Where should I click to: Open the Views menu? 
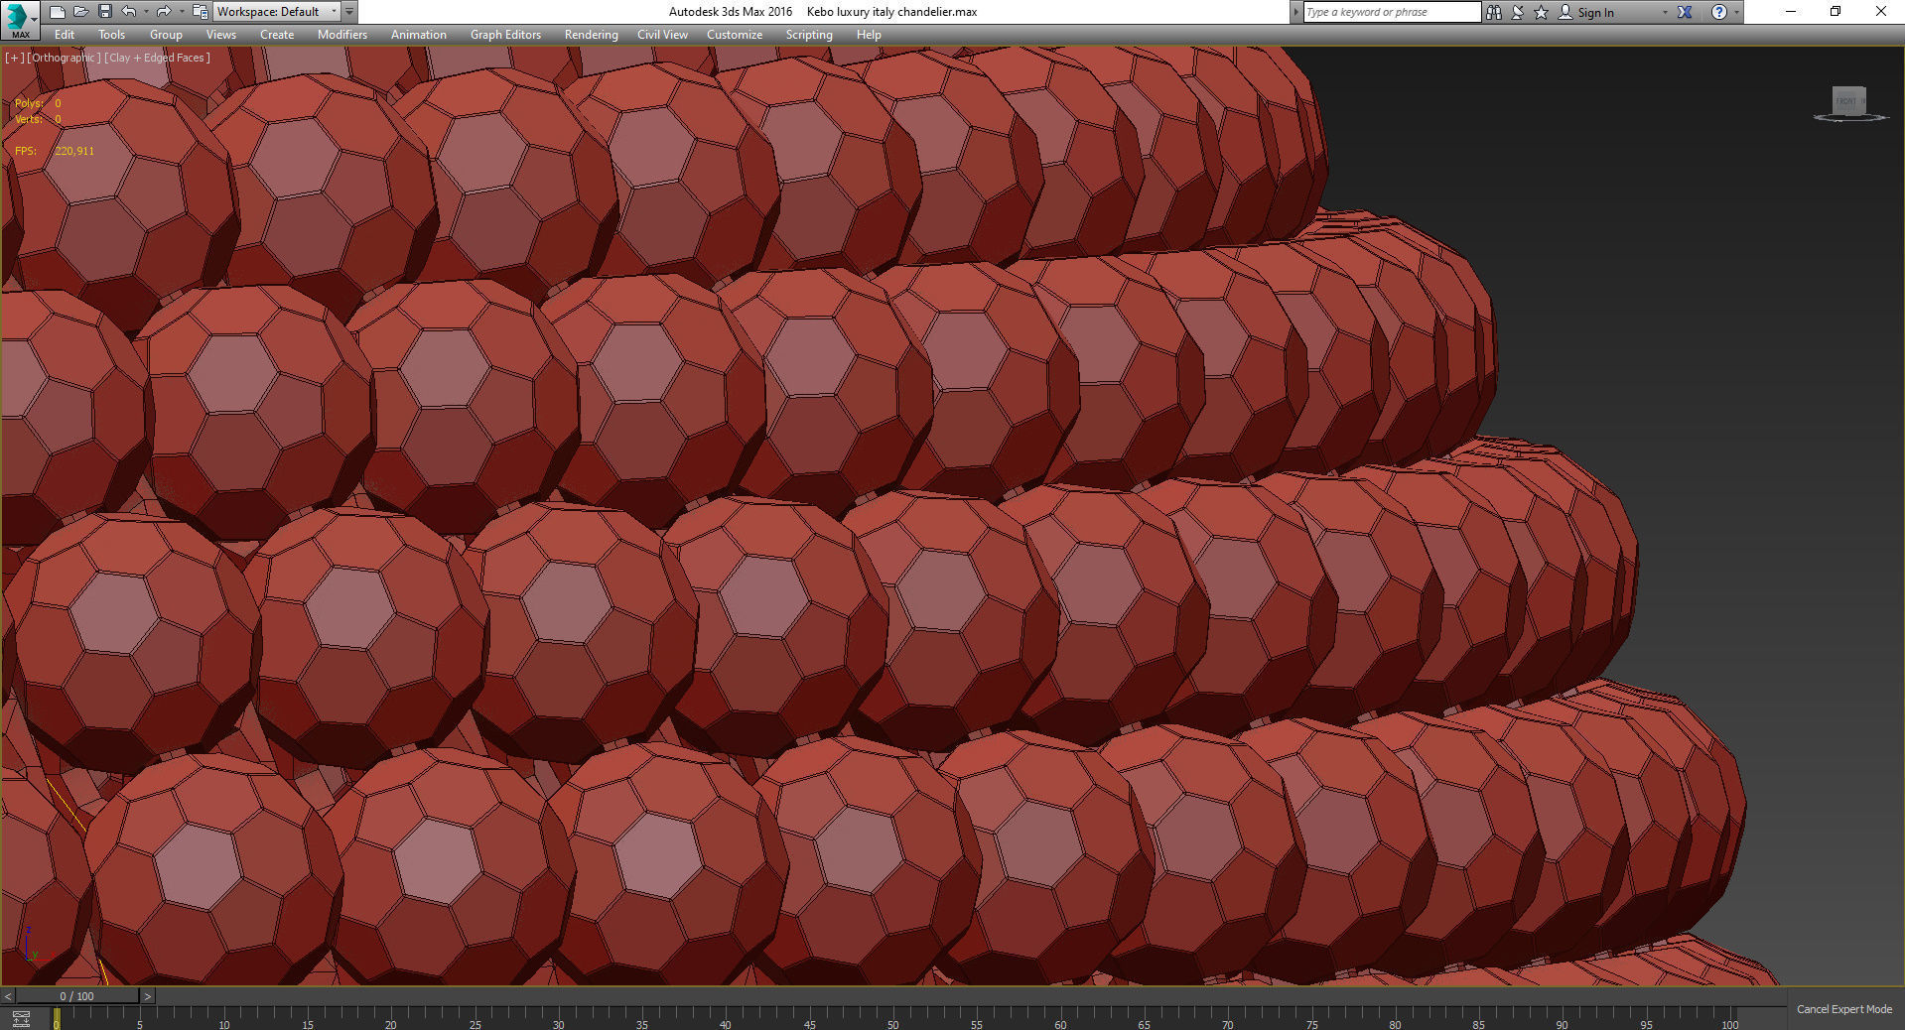point(221,35)
